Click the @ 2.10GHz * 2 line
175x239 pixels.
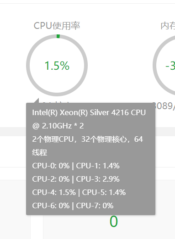[x=58, y=126]
